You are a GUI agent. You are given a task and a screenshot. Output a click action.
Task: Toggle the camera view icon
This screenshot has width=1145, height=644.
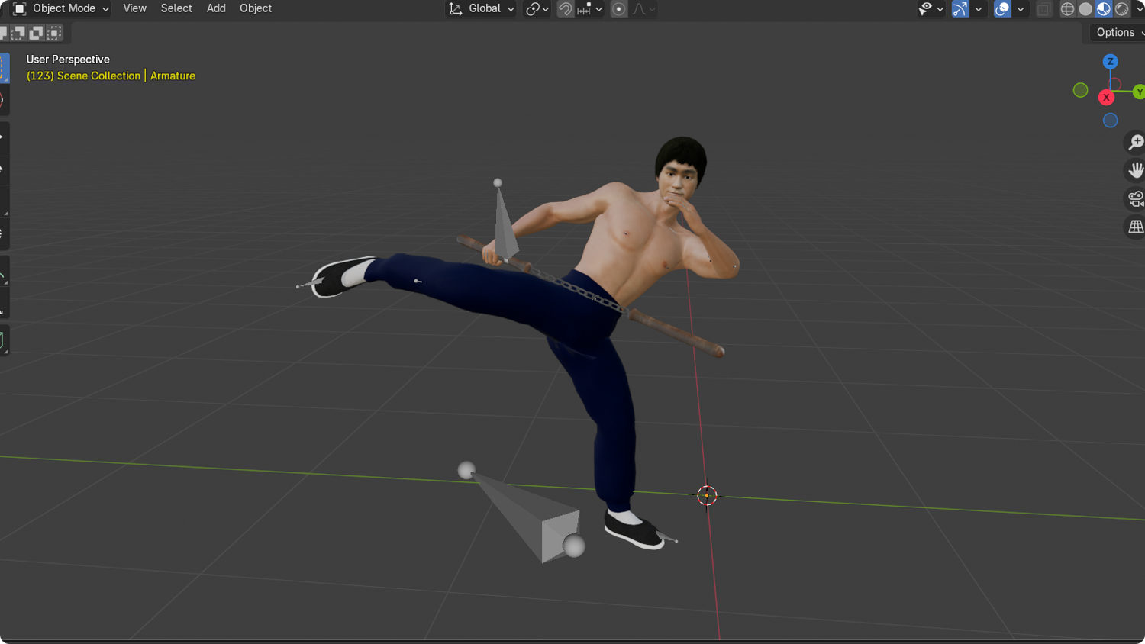click(1136, 198)
